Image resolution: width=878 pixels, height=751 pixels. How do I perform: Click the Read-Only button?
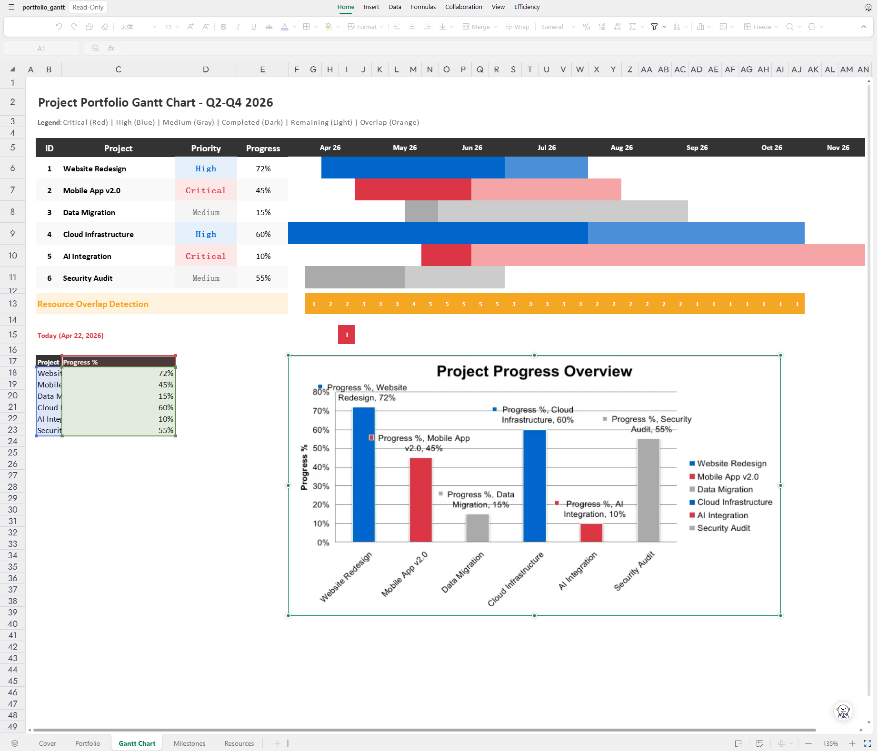88,7
